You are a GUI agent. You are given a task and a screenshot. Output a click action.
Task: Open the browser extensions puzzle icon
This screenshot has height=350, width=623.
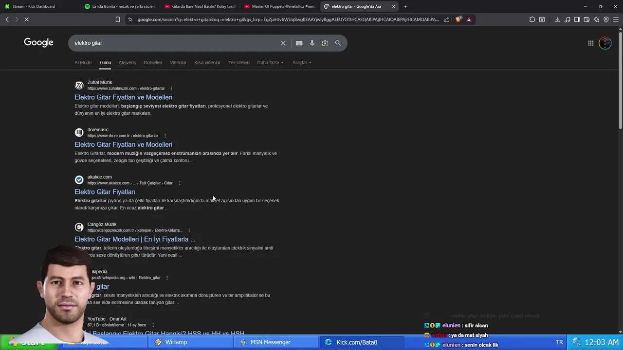coord(532,19)
